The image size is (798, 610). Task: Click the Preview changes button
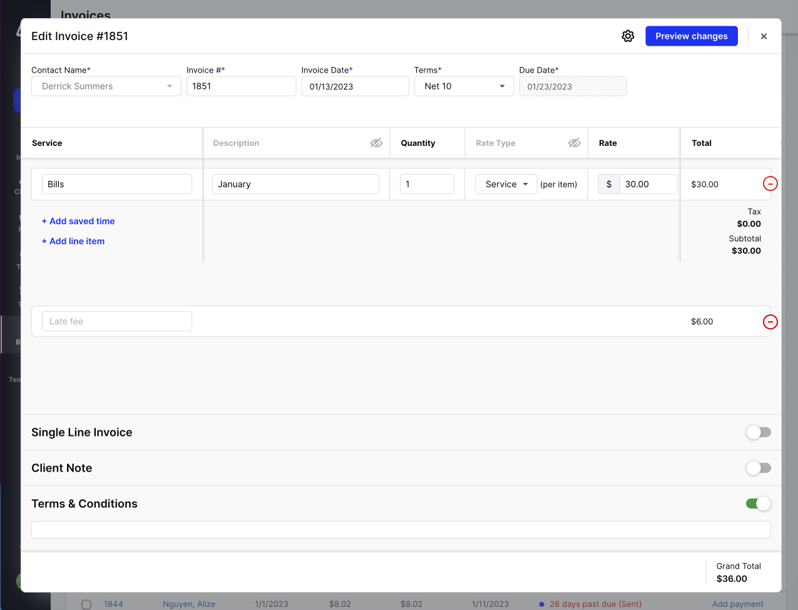[691, 36]
